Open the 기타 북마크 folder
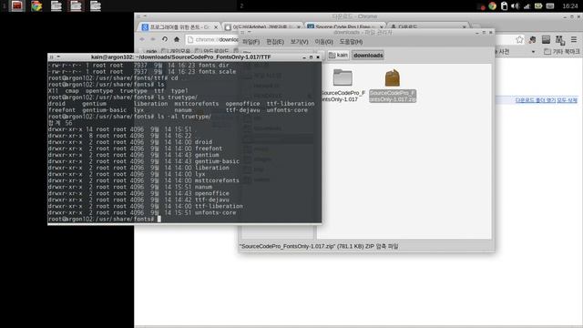The width and height of the screenshot is (583, 328). click(562, 51)
